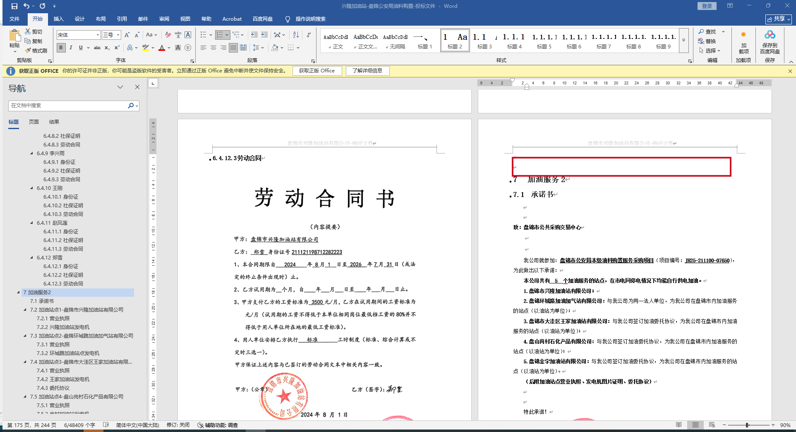The height and width of the screenshot is (432, 796).
Task: Apply distributed alignment to the paragraph
Action: [243, 48]
